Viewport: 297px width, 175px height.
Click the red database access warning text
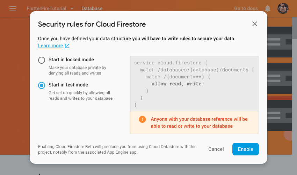[x=199, y=122]
